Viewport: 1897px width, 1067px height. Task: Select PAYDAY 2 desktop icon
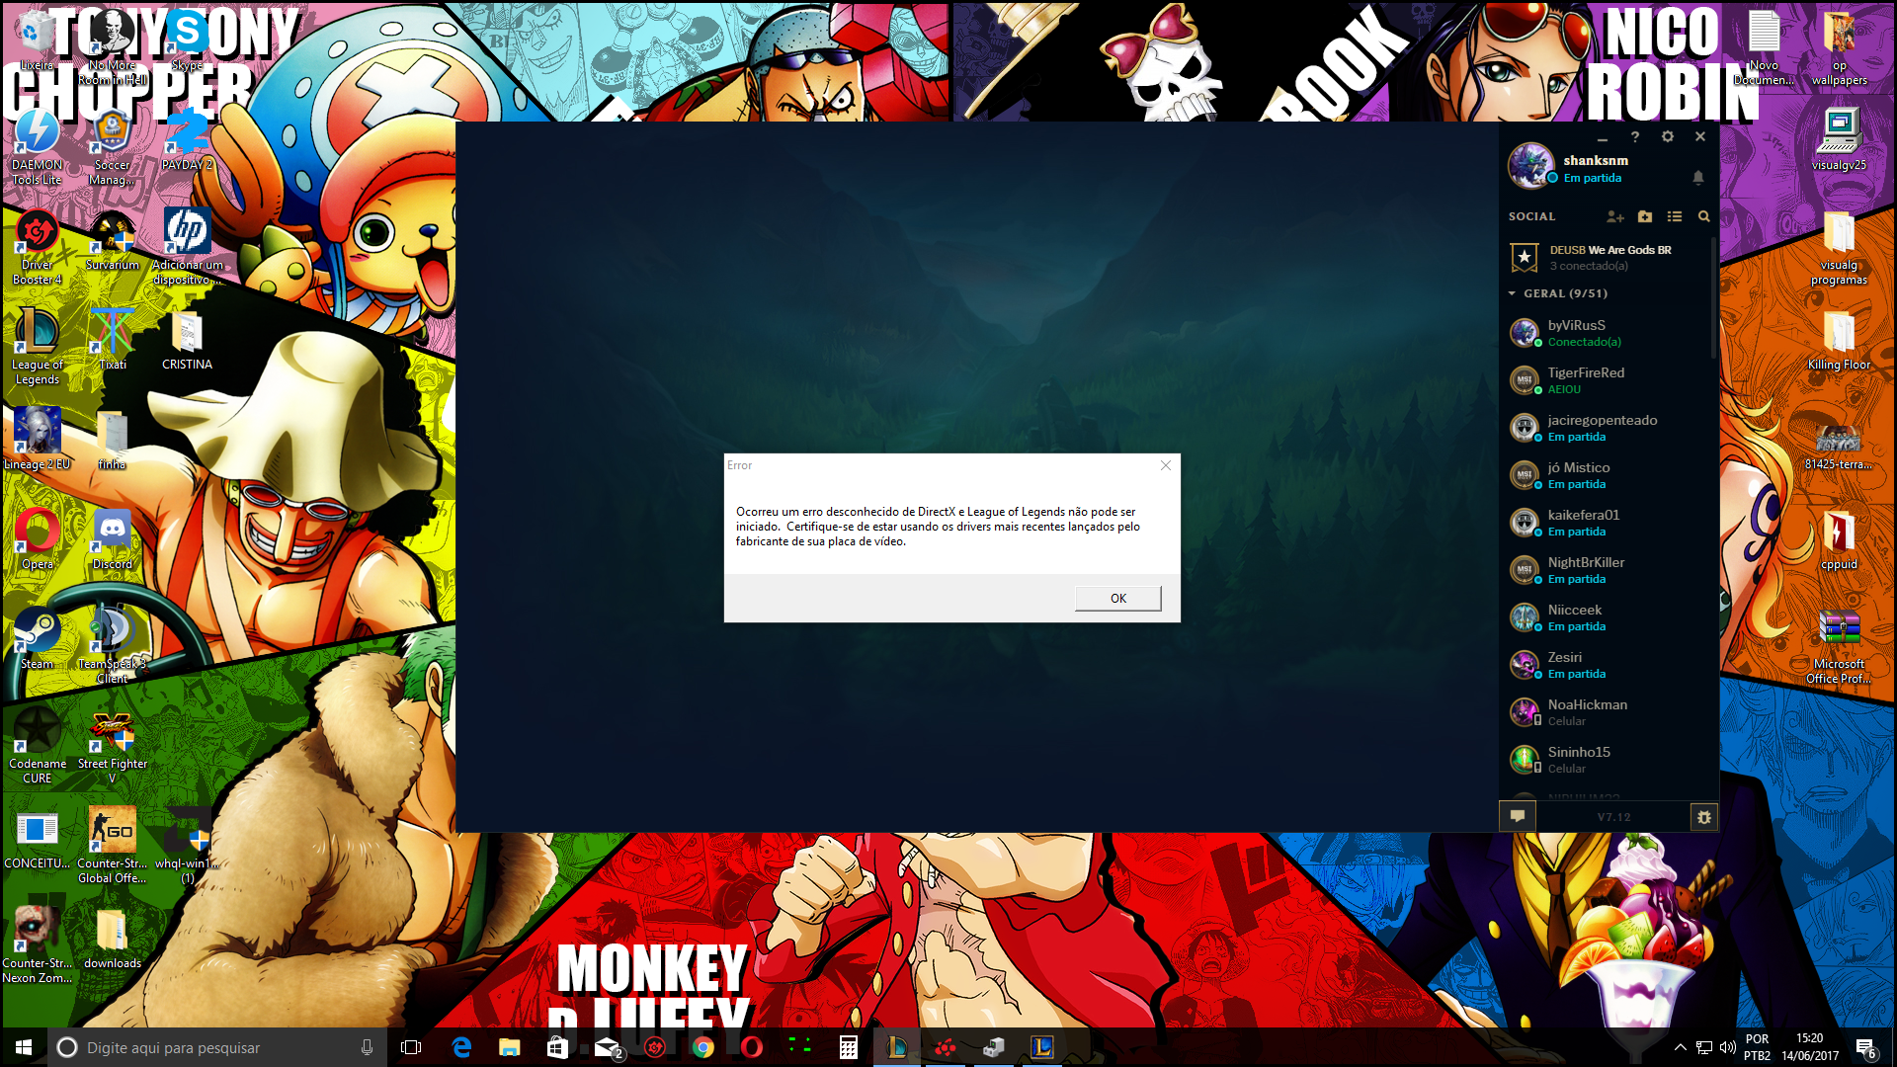pyautogui.click(x=187, y=139)
